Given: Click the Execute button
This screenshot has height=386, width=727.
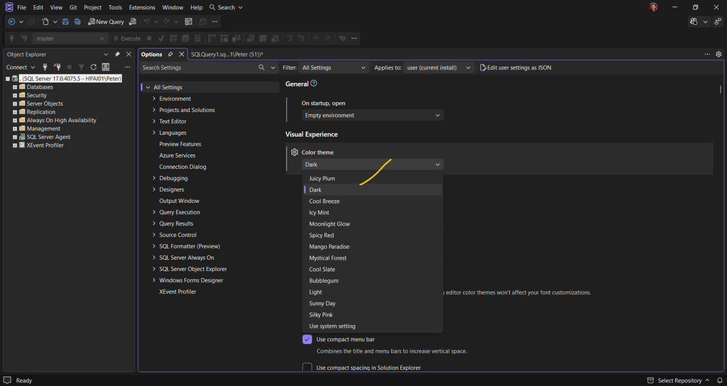Looking at the screenshot, I should 127,38.
